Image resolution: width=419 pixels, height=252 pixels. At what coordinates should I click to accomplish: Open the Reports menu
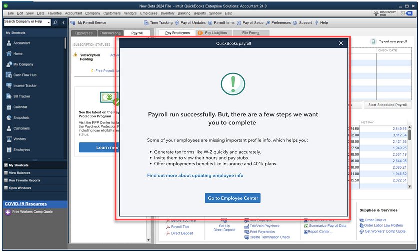click(x=200, y=13)
